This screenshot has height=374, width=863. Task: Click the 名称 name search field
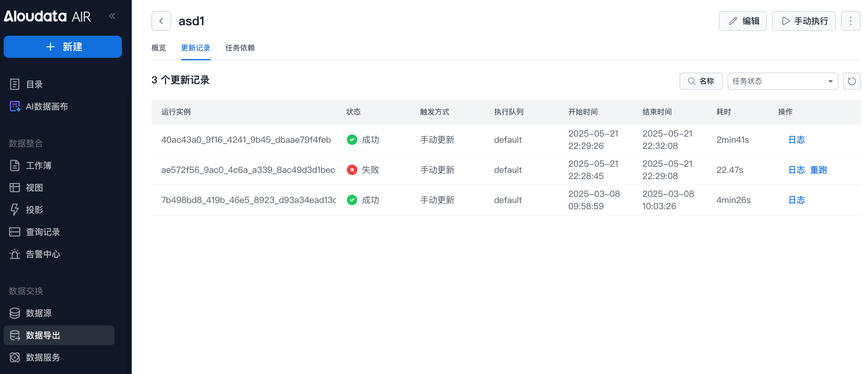click(x=701, y=81)
